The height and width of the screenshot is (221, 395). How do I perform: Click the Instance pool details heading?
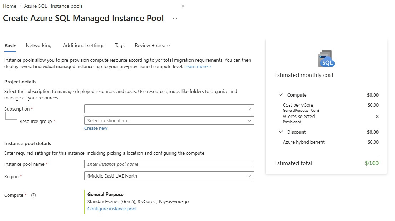click(x=28, y=143)
